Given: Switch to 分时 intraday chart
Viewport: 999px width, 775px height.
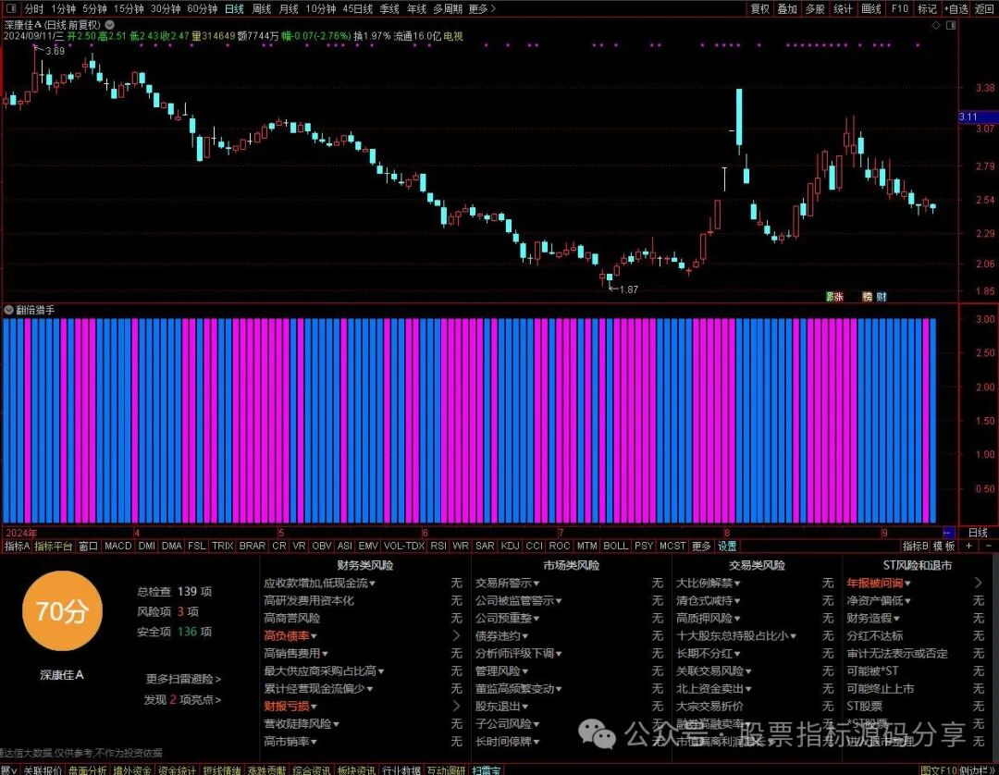Looking at the screenshot, I should point(34,9).
